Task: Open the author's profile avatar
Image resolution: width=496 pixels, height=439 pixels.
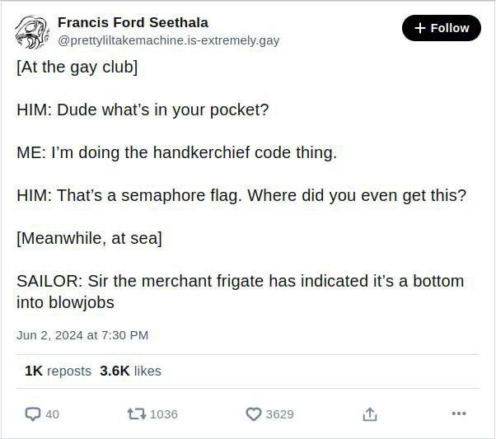Action: (x=33, y=31)
